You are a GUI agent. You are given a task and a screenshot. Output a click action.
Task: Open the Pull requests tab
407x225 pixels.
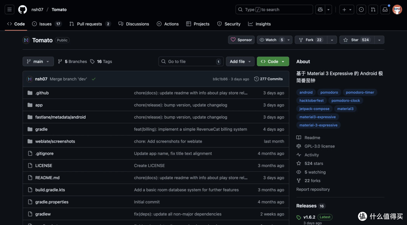pyautogui.click(x=90, y=24)
